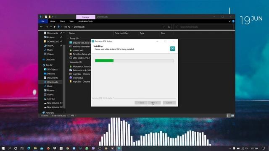
Task: Open pinned This PC in Quick access
Action: click(x=50, y=46)
